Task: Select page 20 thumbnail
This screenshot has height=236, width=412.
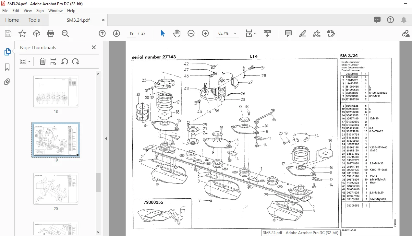Action: pyautogui.click(x=56, y=188)
